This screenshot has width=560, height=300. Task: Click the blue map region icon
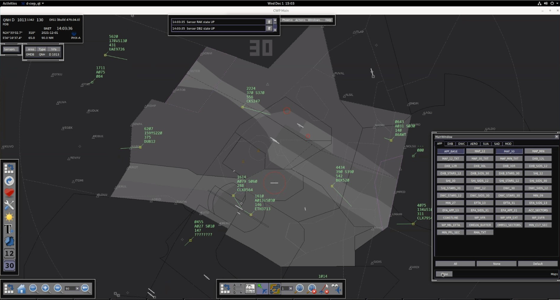click(9, 241)
